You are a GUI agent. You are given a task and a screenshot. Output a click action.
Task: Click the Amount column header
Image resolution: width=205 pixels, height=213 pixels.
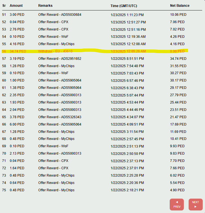[x=16, y=6]
